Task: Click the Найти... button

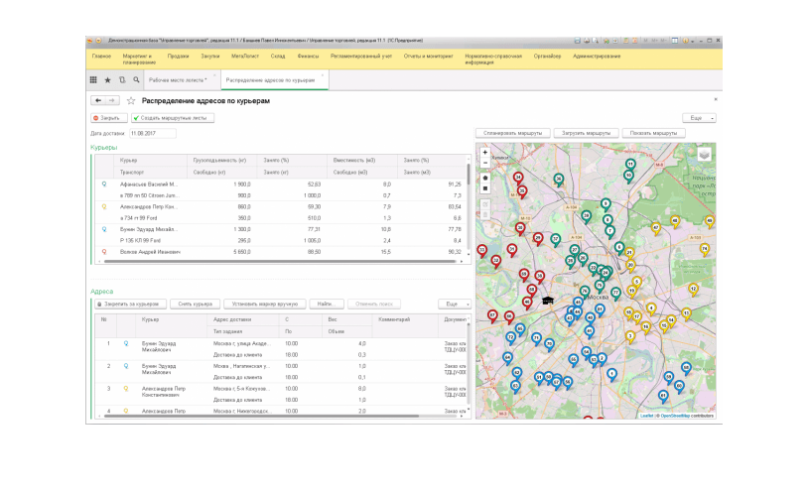Action: point(327,304)
